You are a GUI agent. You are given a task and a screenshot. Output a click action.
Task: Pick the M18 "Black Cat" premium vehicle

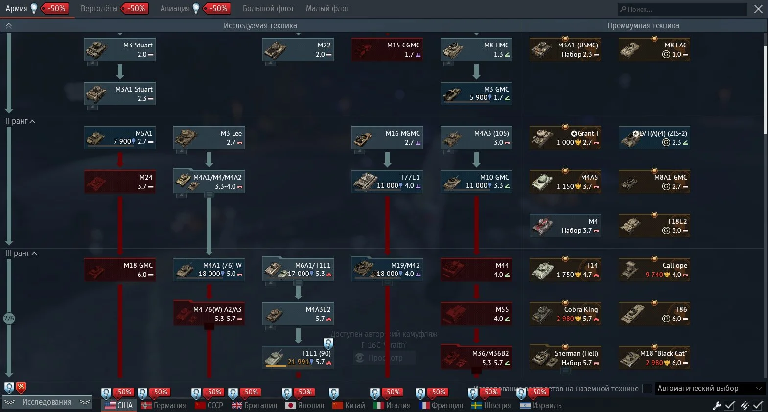tap(654, 358)
